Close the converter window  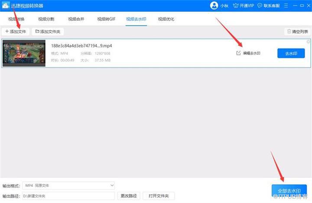tap(309, 6)
